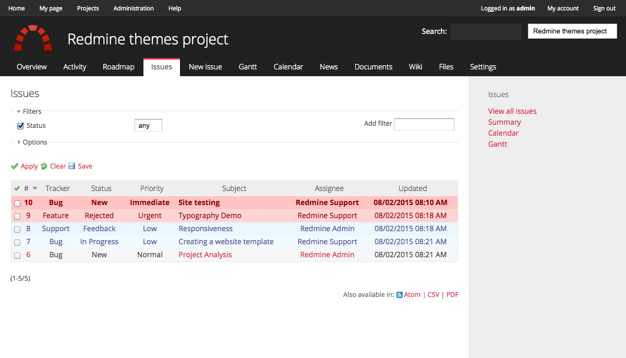Sort by the Status column header
The image size is (626, 358).
pos(101,188)
